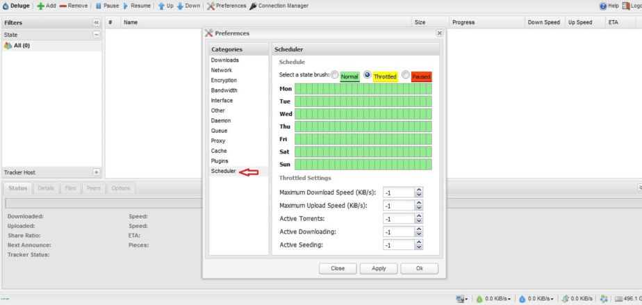
Task: Open the Bandwidth preferences category
Action: (x=224, y=90)
